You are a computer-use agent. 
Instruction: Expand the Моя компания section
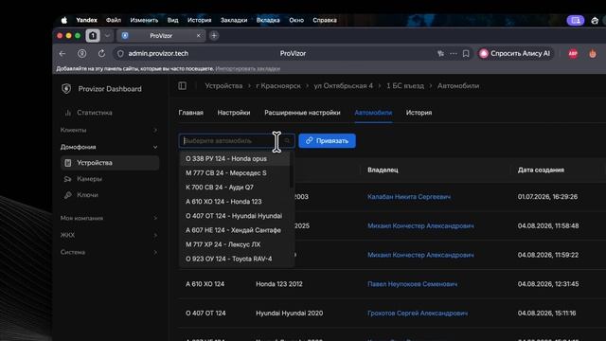point(110,218)
